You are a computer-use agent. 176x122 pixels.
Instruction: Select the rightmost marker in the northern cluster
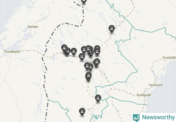tap(97, 52)
